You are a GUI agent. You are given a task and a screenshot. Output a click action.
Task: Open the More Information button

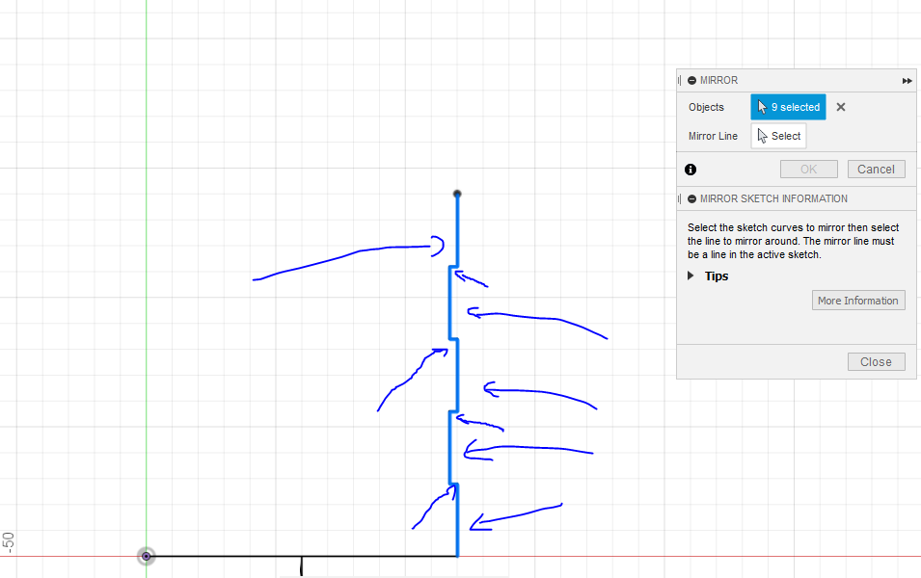point(858,301)
